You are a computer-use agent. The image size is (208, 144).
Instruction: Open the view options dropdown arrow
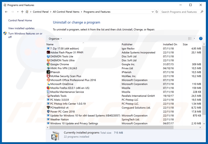pos(194,39)
